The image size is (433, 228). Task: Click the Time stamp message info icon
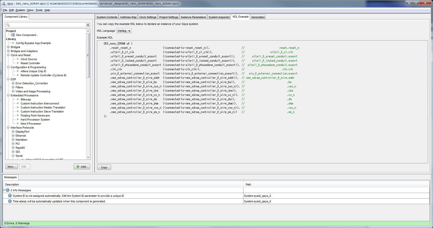click(10, 201)
